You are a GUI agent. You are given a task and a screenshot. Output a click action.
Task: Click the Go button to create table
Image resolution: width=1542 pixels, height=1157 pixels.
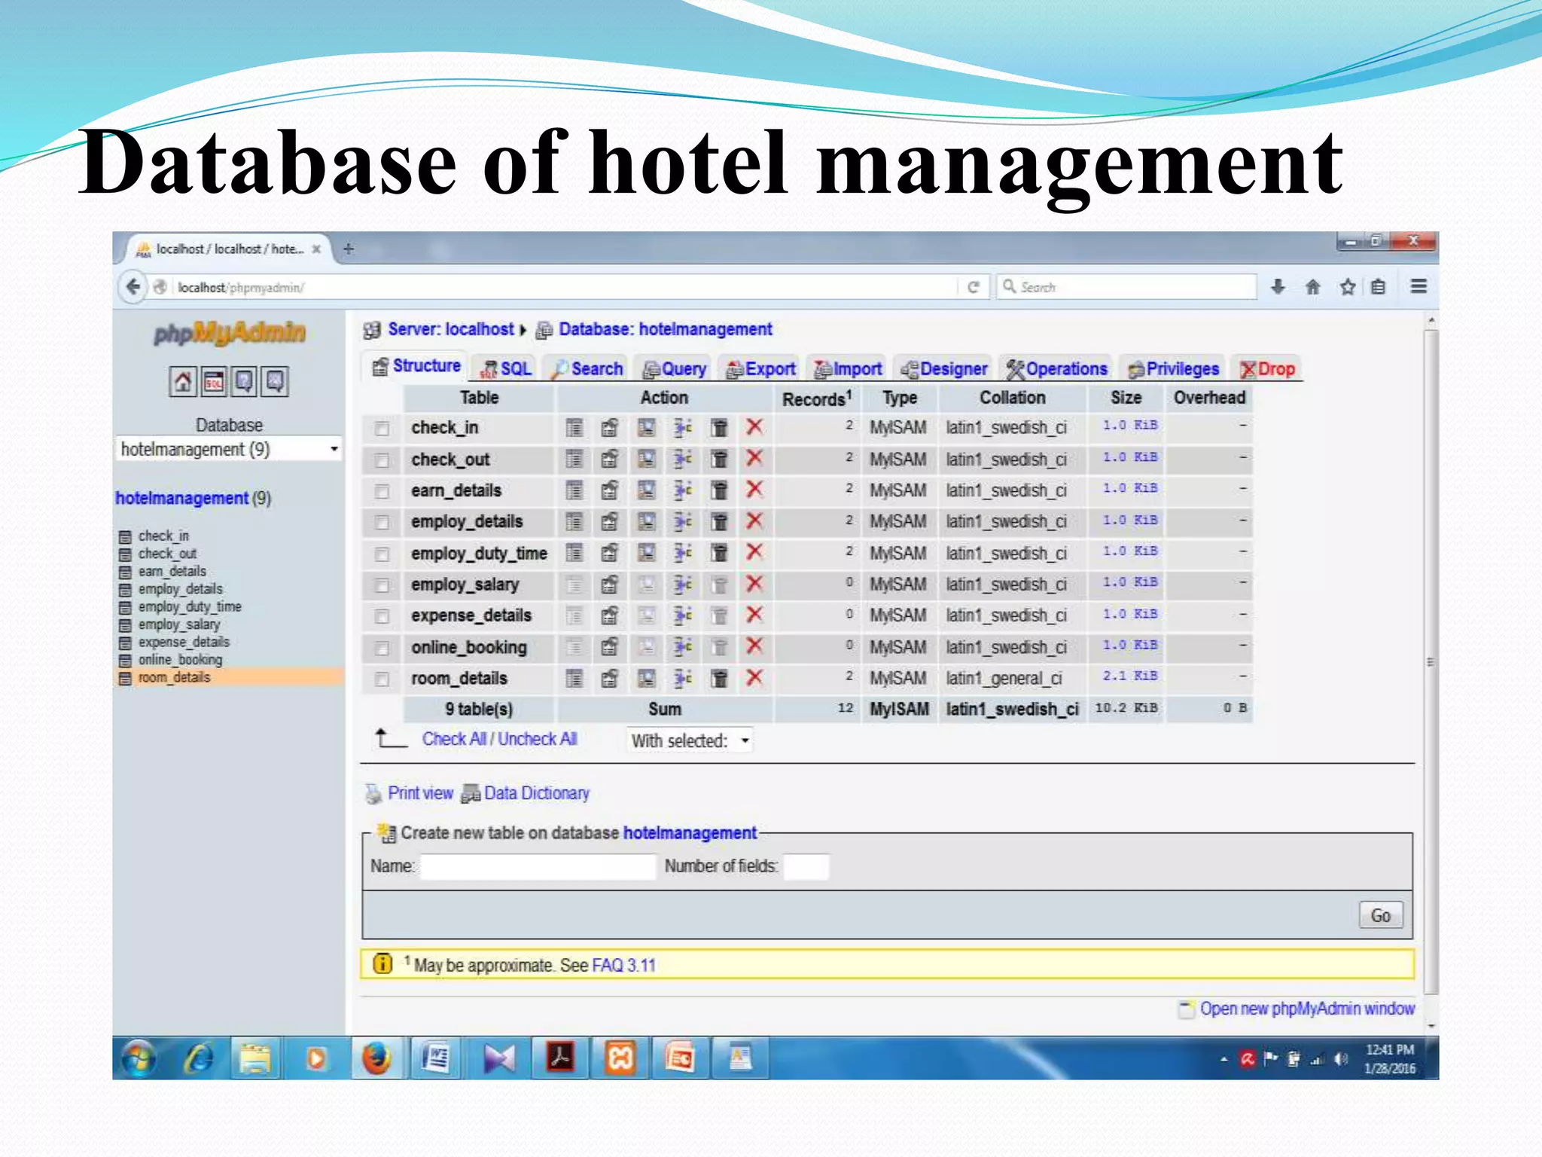point(1380,915)
